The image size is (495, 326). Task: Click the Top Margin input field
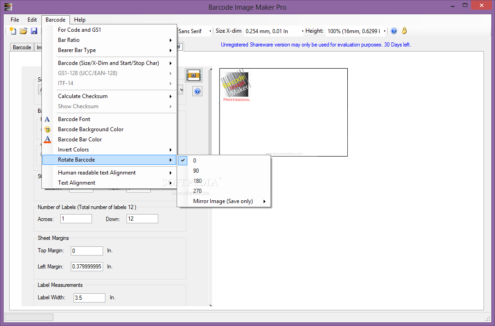tap(87, 251)
